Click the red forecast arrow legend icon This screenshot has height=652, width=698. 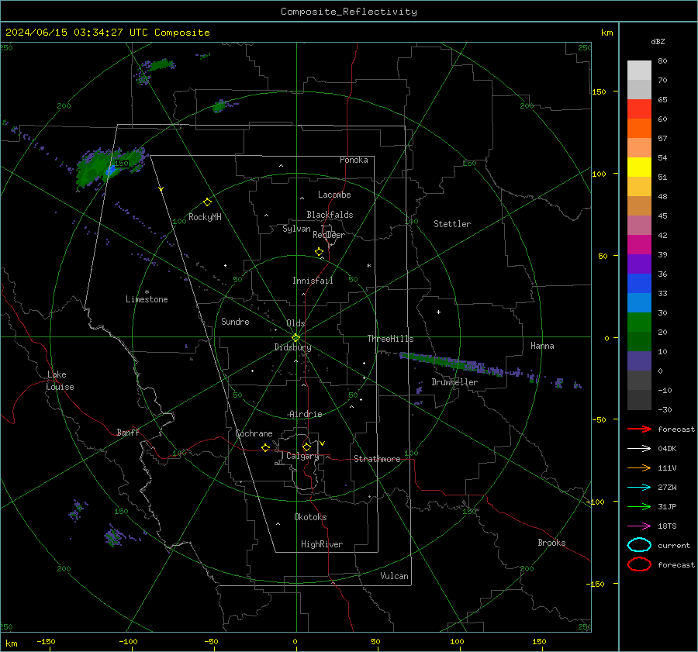coord(639,429)
